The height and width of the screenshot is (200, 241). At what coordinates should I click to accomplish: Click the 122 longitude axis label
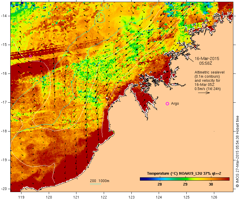pos(104,197)
